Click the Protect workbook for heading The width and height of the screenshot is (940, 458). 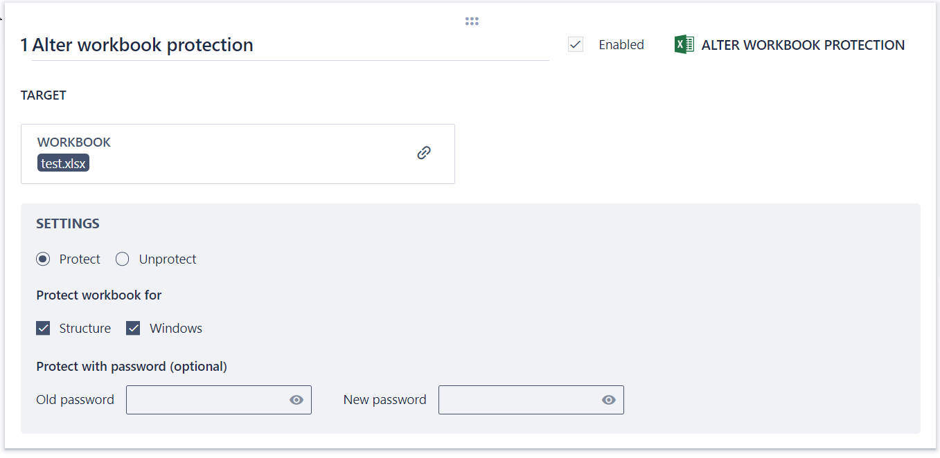point(98,295)
